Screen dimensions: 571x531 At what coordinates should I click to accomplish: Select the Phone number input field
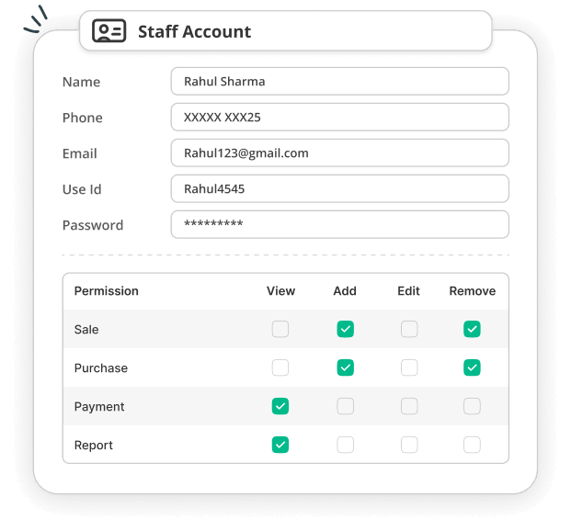click(340, 118)
